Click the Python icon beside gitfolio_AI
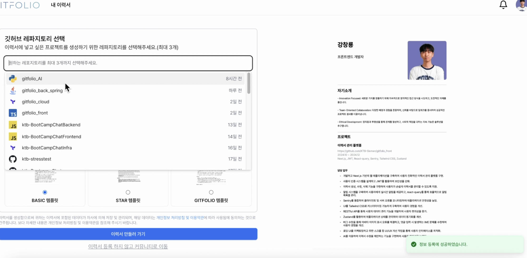This screenshot has height=258, width=527. (13, 79)
